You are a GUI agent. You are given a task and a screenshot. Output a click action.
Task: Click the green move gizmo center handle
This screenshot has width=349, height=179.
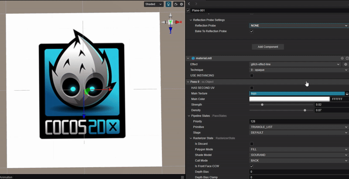(86, 91)
